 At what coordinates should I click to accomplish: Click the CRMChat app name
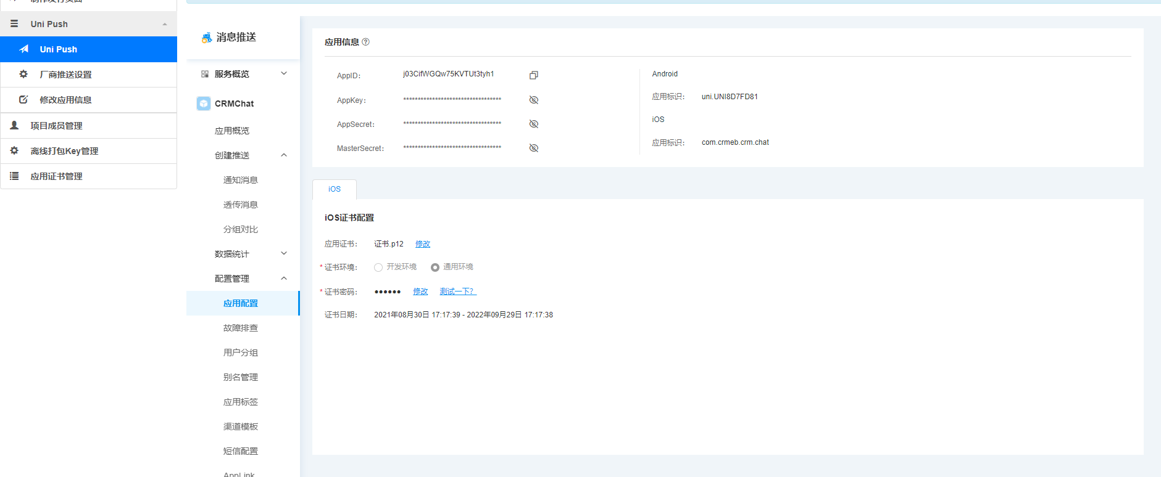(x=235, y=104)
